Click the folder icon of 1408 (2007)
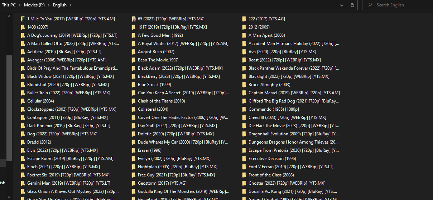Screen dimensions: 433x200 [x=23, y=27]
